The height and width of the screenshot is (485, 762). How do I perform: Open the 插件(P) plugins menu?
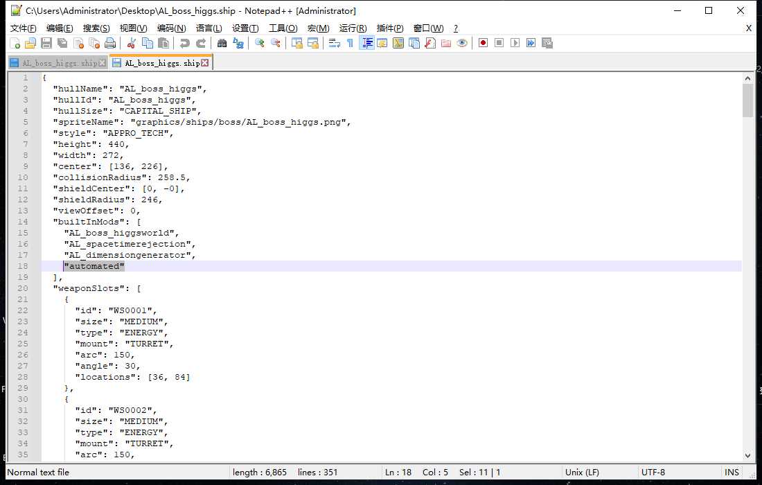coord(390,28)
